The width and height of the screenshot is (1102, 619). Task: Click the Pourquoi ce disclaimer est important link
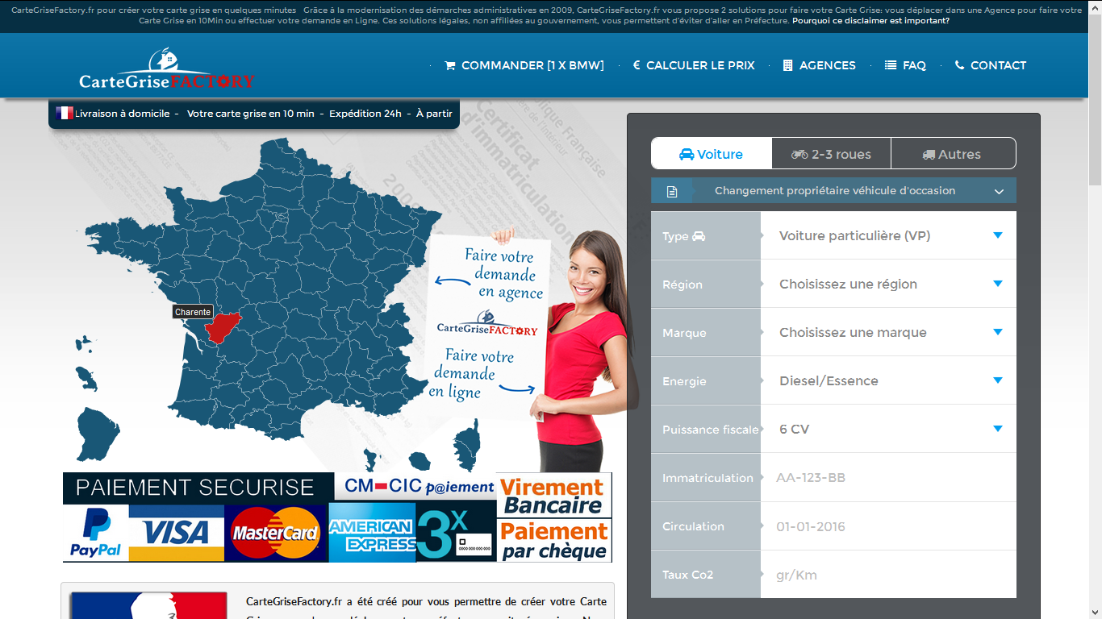coord(870,21)
